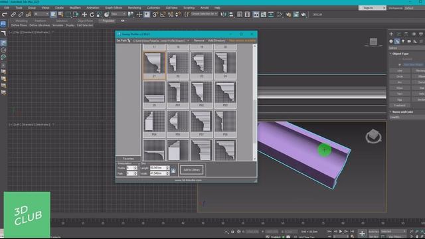The image size is (425, 239).
Task: Open Select by Name tool
Action: [x=60, y=15]
